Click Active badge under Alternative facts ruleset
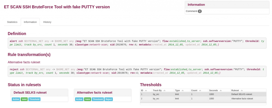The width and height of the screenshot is (272, 108). tap(79, 99)
